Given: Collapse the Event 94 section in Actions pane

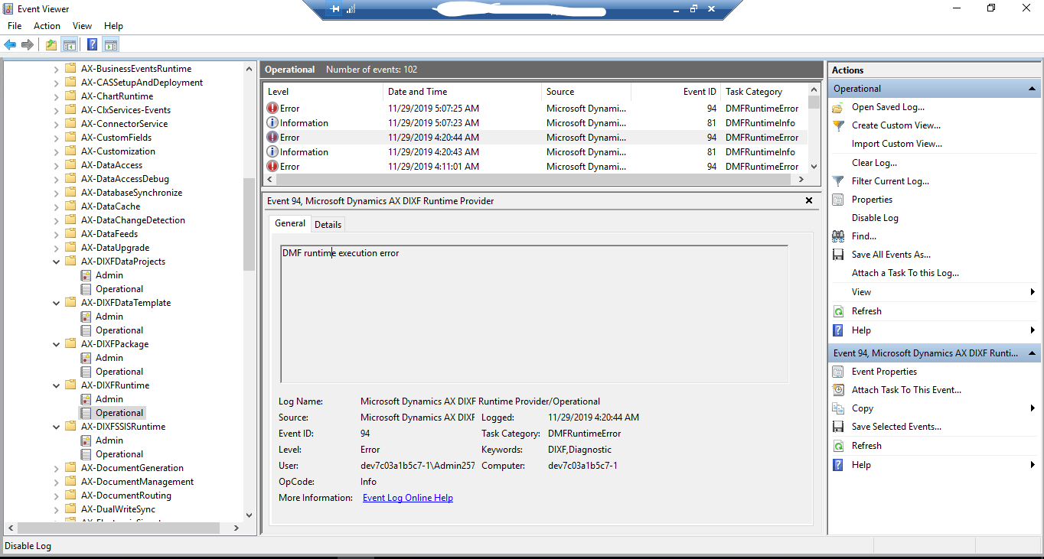Looking at the screenshot, I should [x=1033, y=353].
